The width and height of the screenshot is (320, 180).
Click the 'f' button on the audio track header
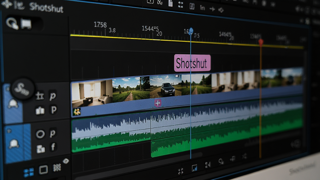(x=53, y=147)
